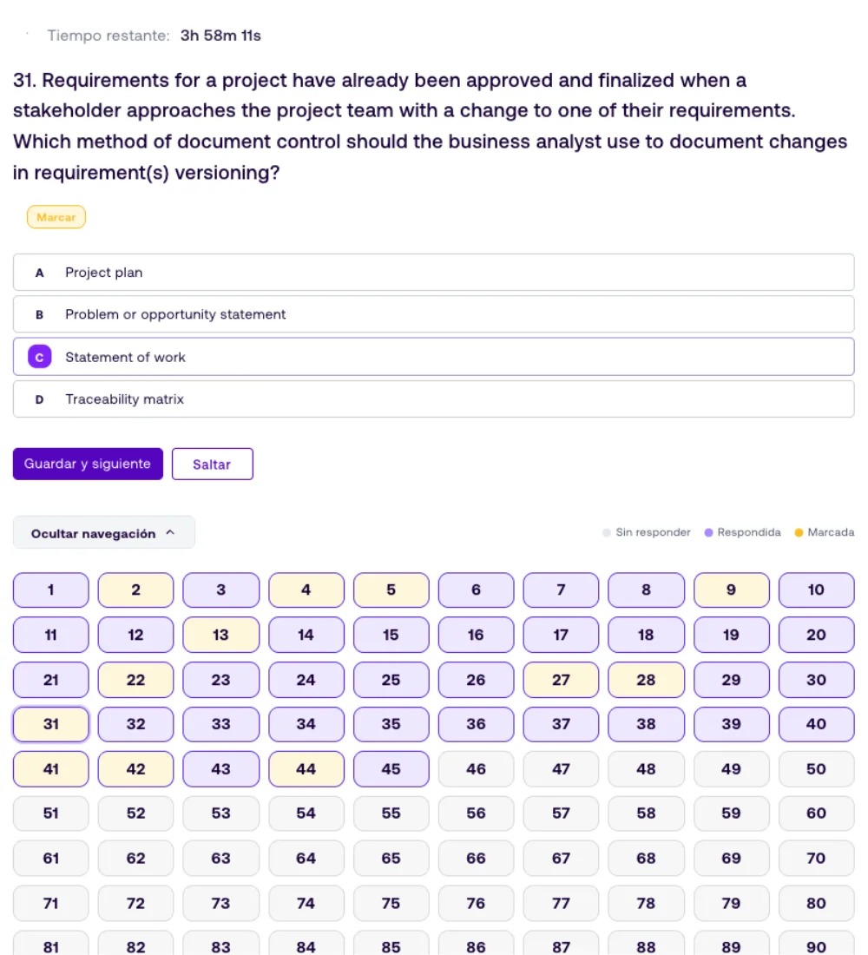Go to question 75
Viewport: 868px width, 955px height.
391,903
